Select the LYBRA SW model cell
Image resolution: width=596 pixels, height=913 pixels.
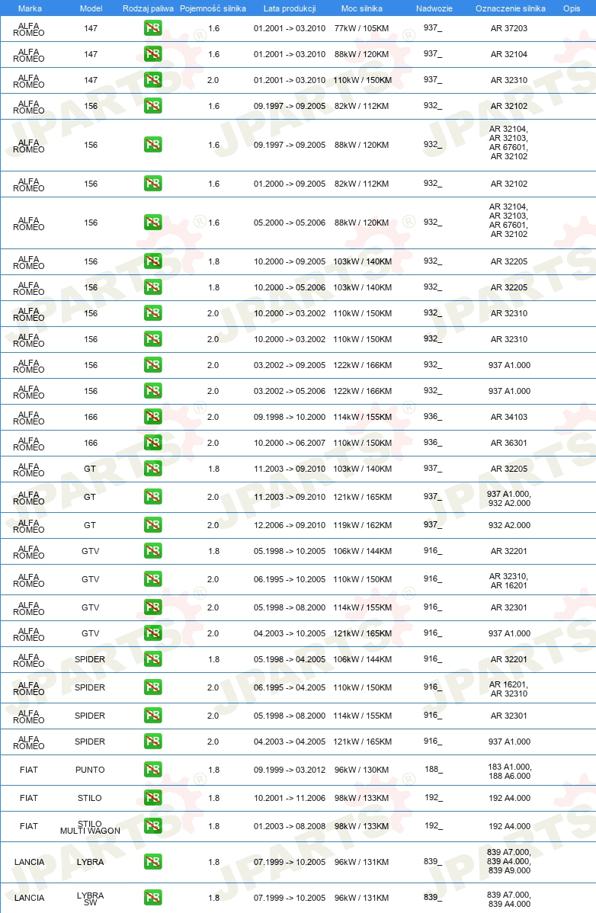coord(90,899)
